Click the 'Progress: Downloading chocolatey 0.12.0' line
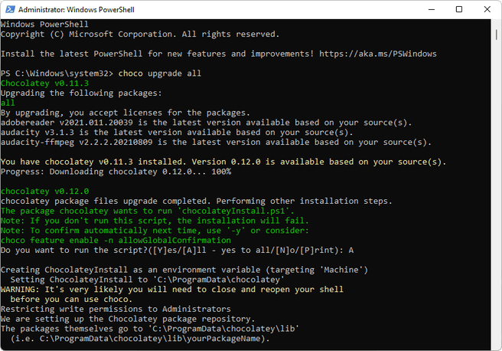502x351 pixels. (116, 172)
